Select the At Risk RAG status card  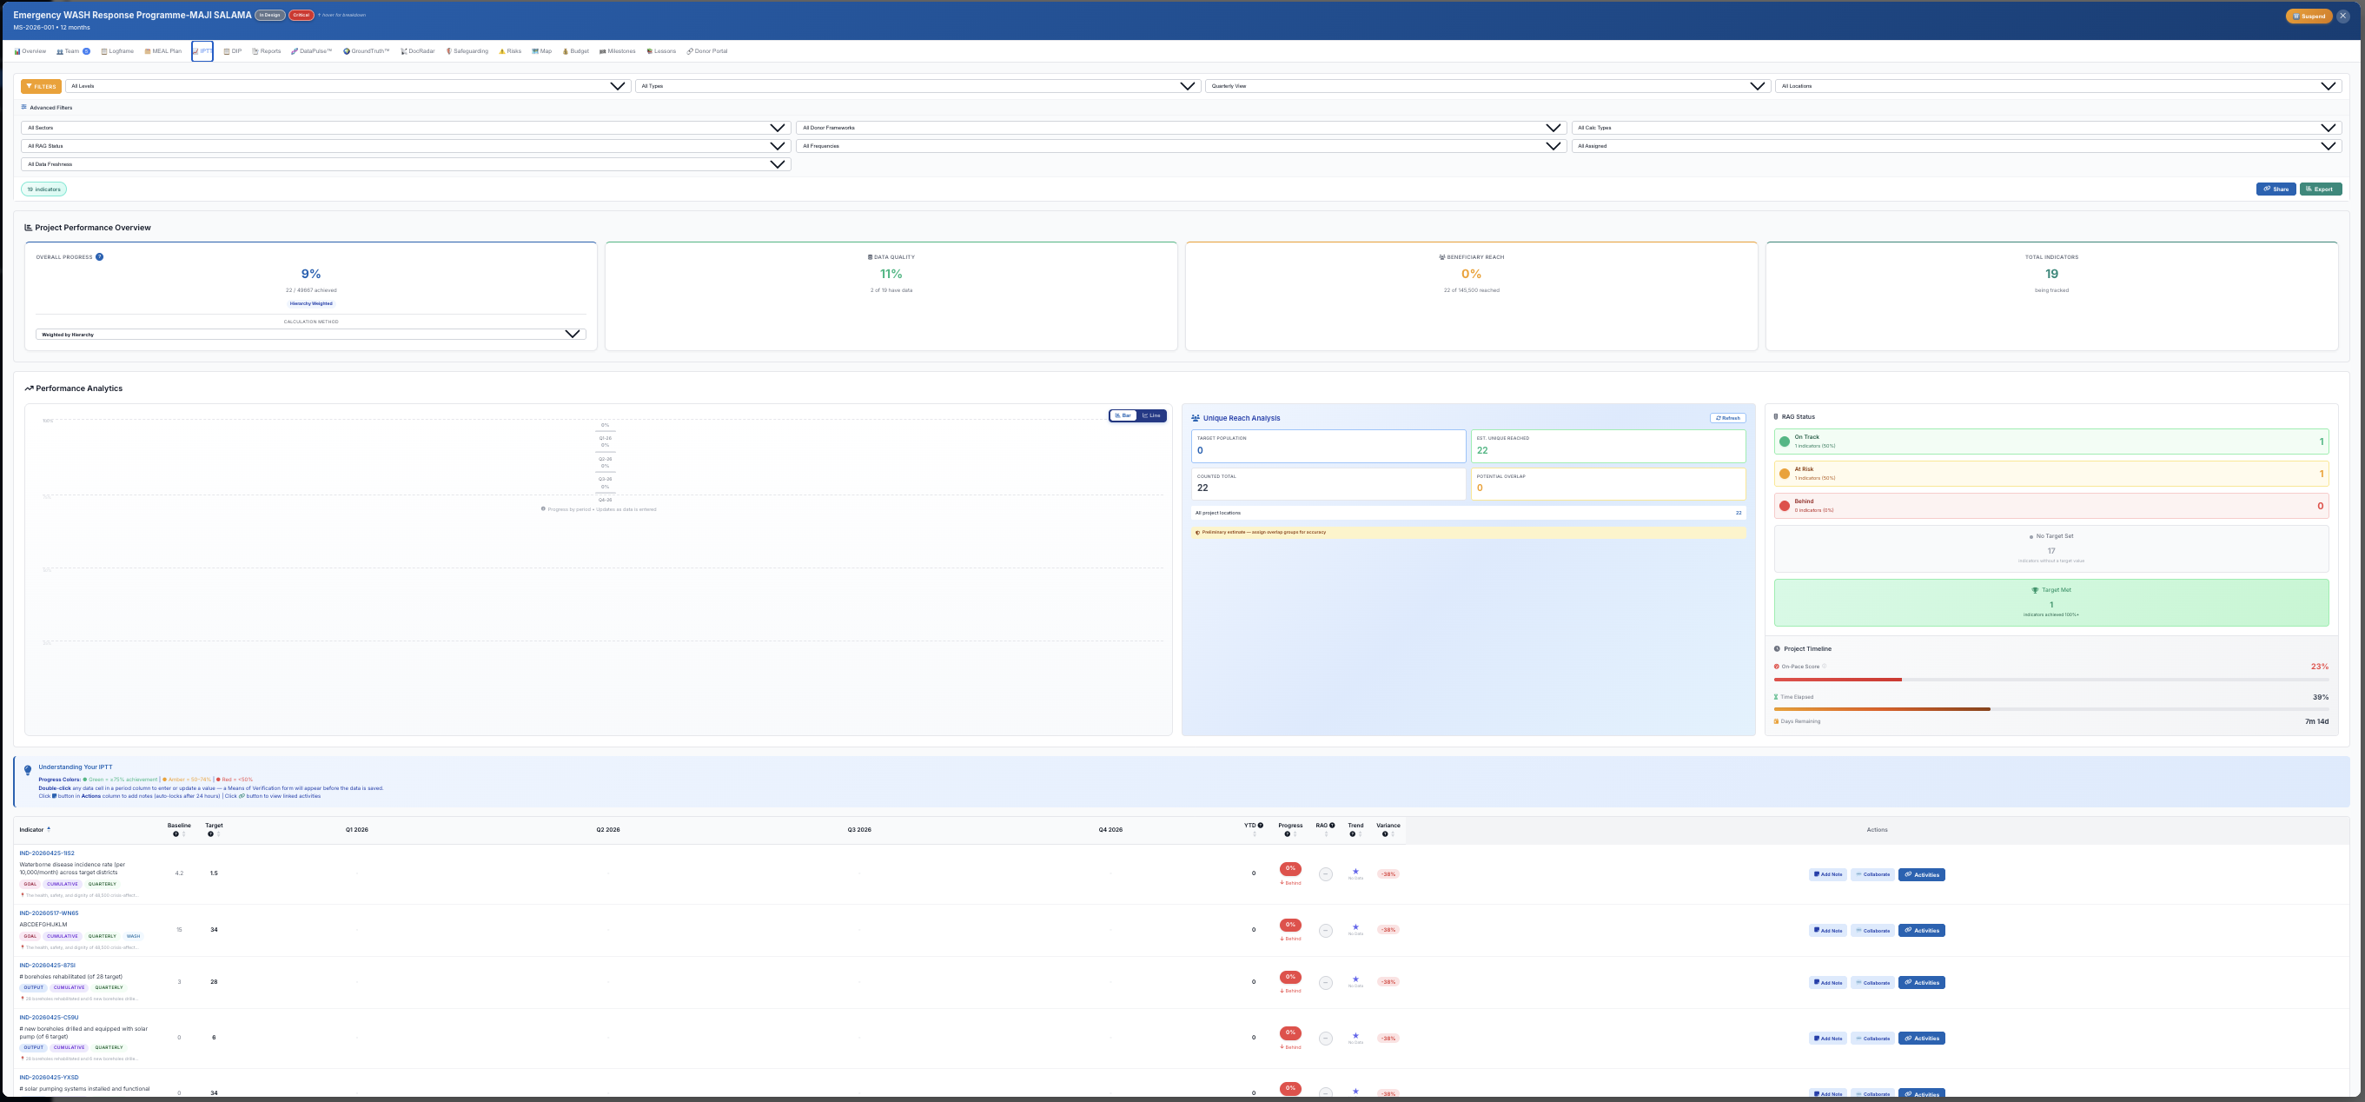tap(2051, 474)
